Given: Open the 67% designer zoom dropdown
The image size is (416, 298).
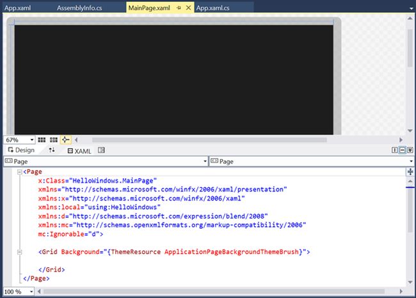Looking at the screenshot, I should pyautogui.click(x=32, y=140).
